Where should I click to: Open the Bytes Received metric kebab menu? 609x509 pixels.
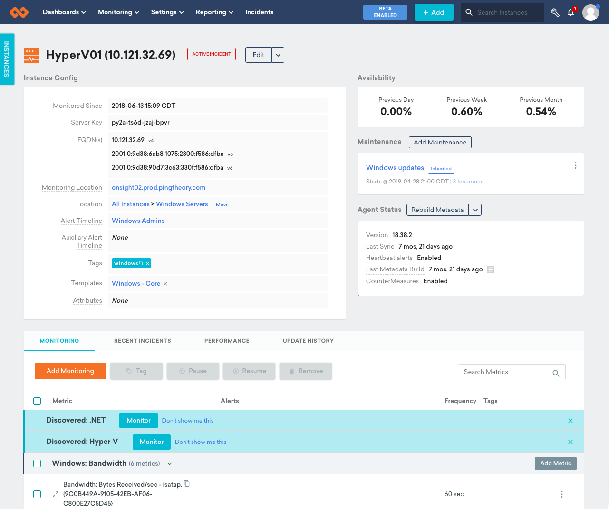coord(561,494)
